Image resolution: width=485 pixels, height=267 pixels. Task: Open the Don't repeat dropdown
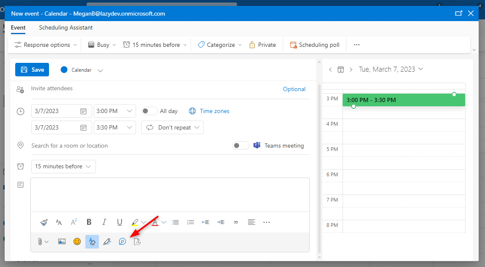pos(172,127)
